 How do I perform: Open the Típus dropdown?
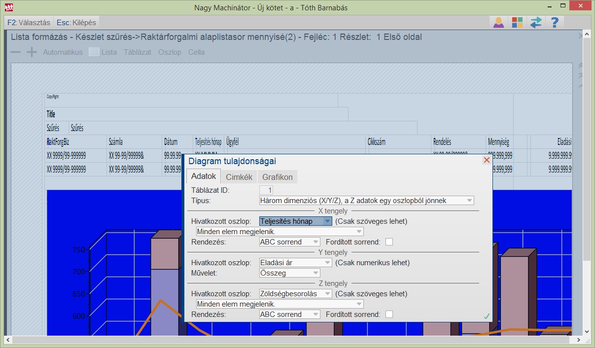pyautogui.click(x=469, y=201)
